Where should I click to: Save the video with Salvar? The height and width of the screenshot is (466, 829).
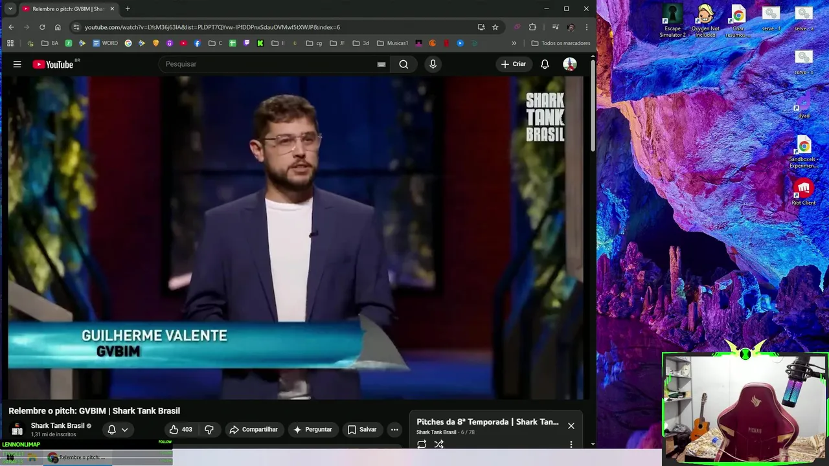pyautogui.click(x=361, y=429)
